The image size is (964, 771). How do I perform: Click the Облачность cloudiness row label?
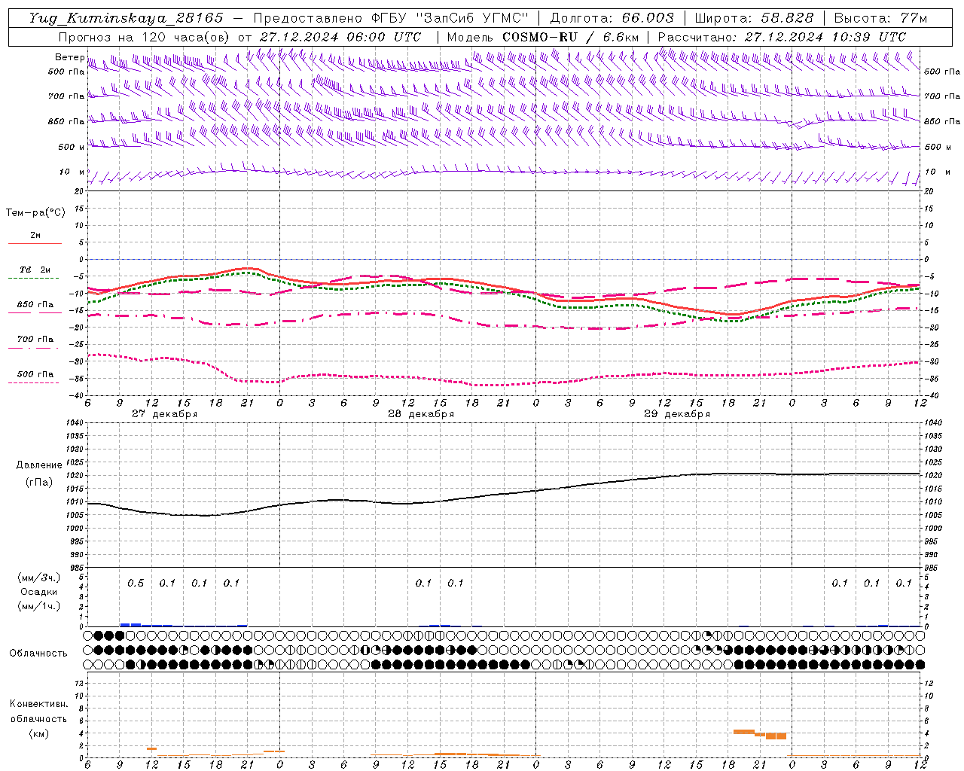click(x=38, y=653)
